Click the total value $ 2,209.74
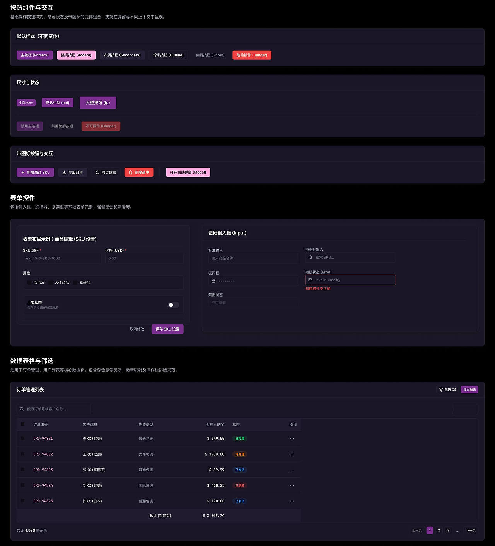The width and height of the screenshot is (495, 546). coord(213,515)
